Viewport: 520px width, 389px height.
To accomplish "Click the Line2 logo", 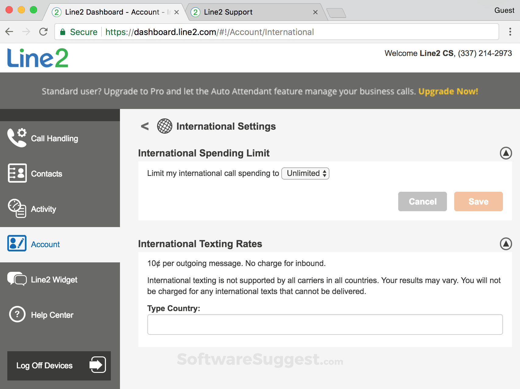I will point(38,58).
